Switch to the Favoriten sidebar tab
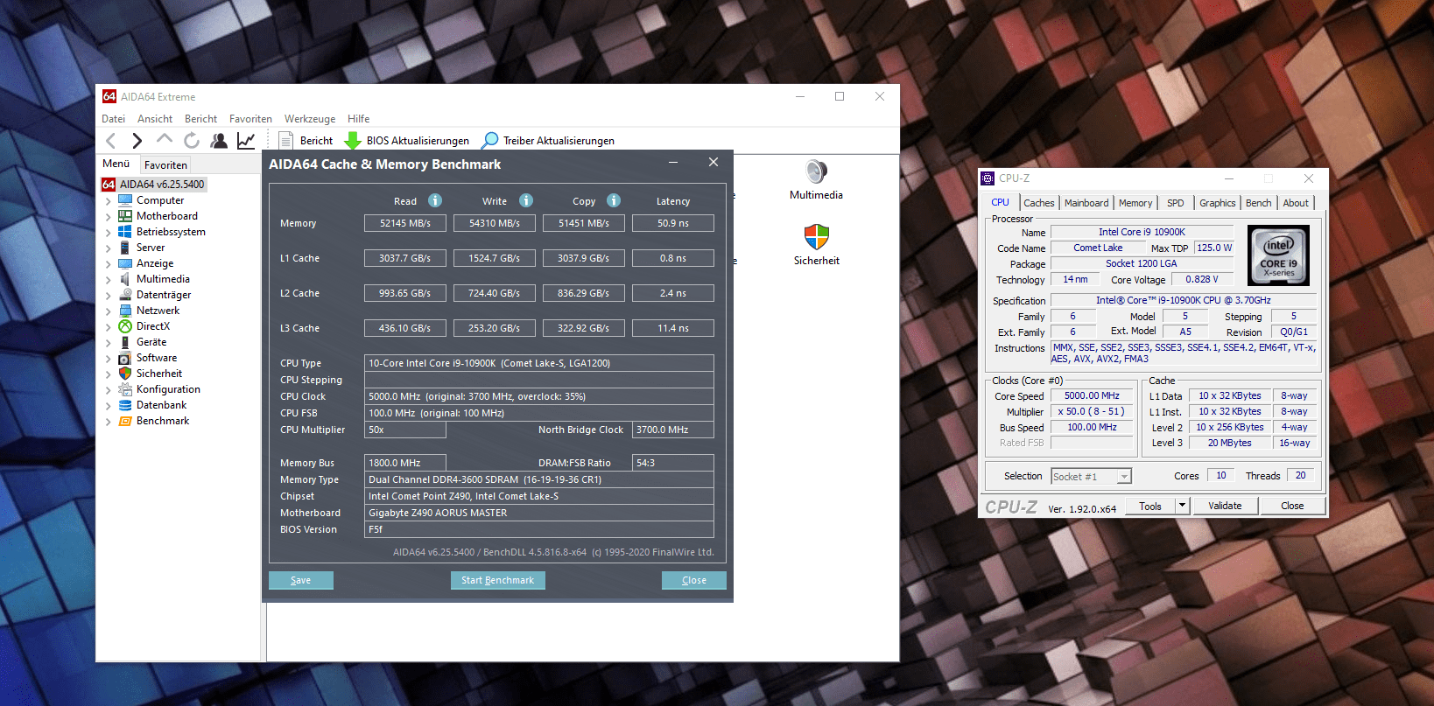1434x706 pixels. click(165, 164)
